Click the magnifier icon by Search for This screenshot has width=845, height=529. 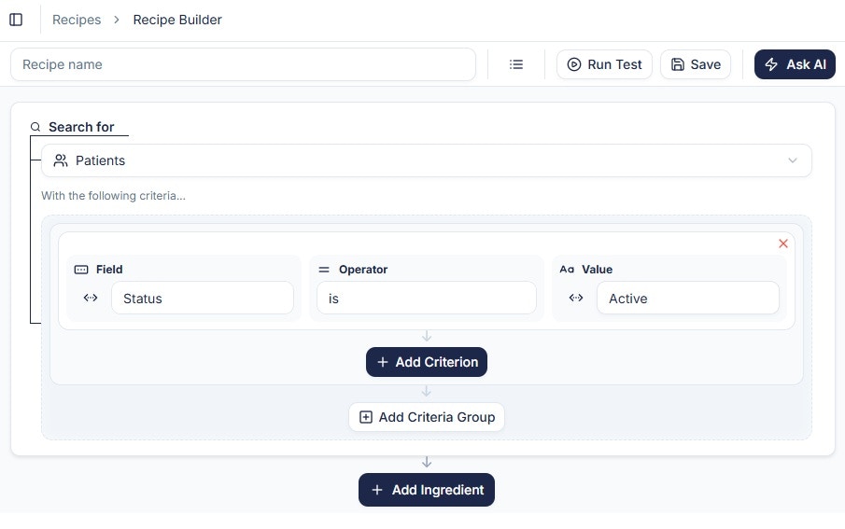point(35,127)
